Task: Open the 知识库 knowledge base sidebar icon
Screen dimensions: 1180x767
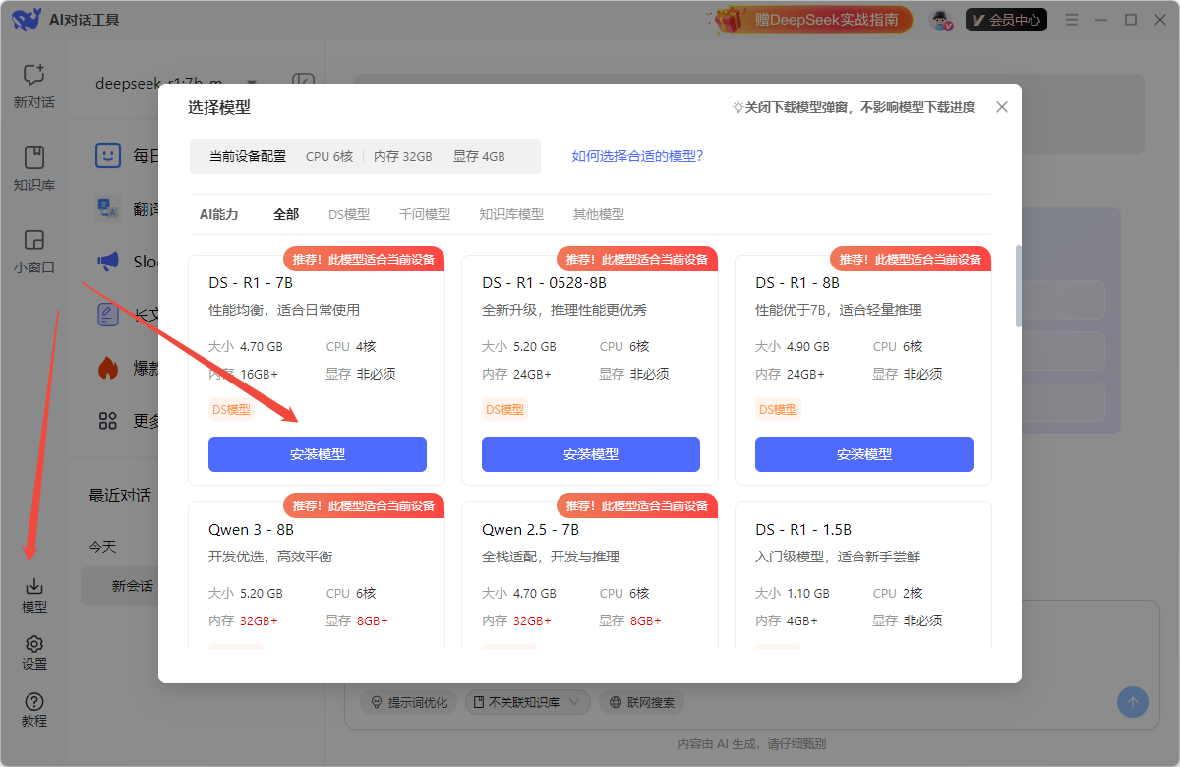Action: click(34, 158)
